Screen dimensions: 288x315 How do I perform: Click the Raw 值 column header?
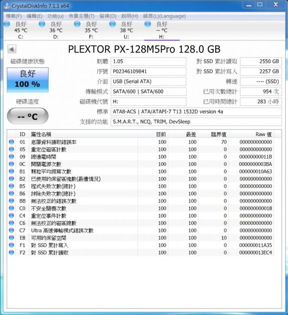251,134
